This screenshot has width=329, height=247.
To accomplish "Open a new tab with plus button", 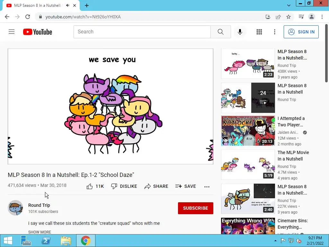I will coord(87,5).
